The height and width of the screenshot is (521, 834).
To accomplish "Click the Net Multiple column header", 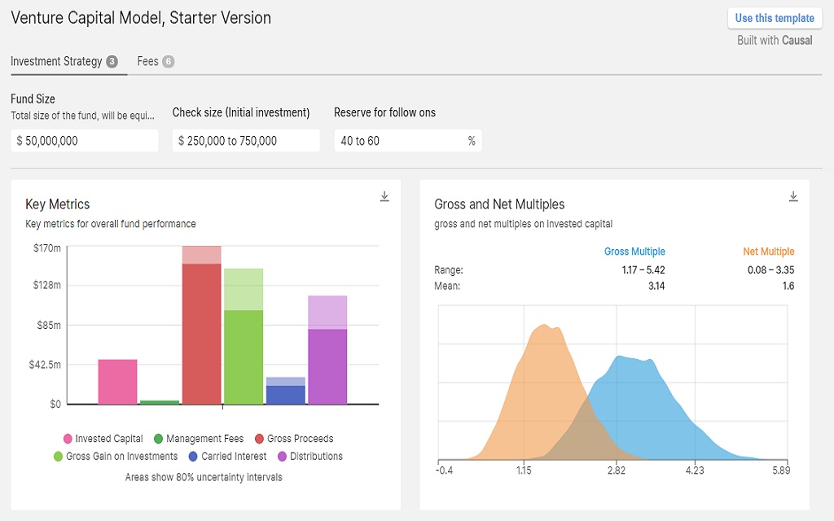I will (x=769, y=252).
